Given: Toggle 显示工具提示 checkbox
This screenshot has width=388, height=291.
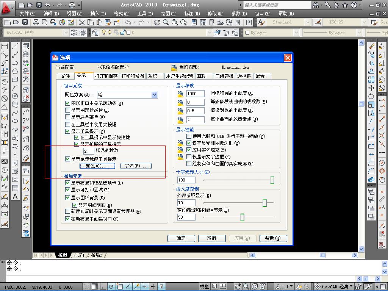Looking at the screenshot, I should tap(67, 131).
